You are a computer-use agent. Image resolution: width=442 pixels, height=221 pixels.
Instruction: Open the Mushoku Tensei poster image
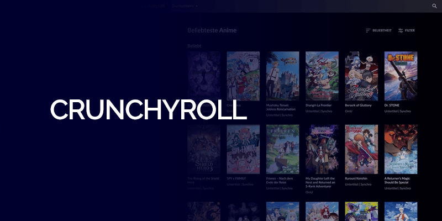[x=283, y=76]
